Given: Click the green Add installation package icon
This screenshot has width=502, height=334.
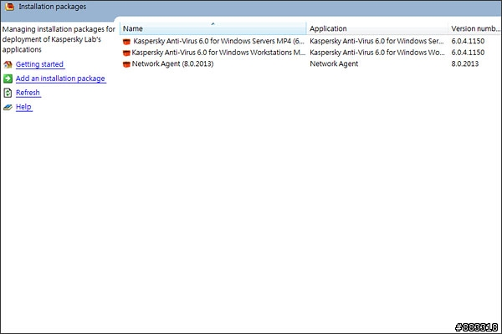Looking at the screenshot, I should [8, 78].
